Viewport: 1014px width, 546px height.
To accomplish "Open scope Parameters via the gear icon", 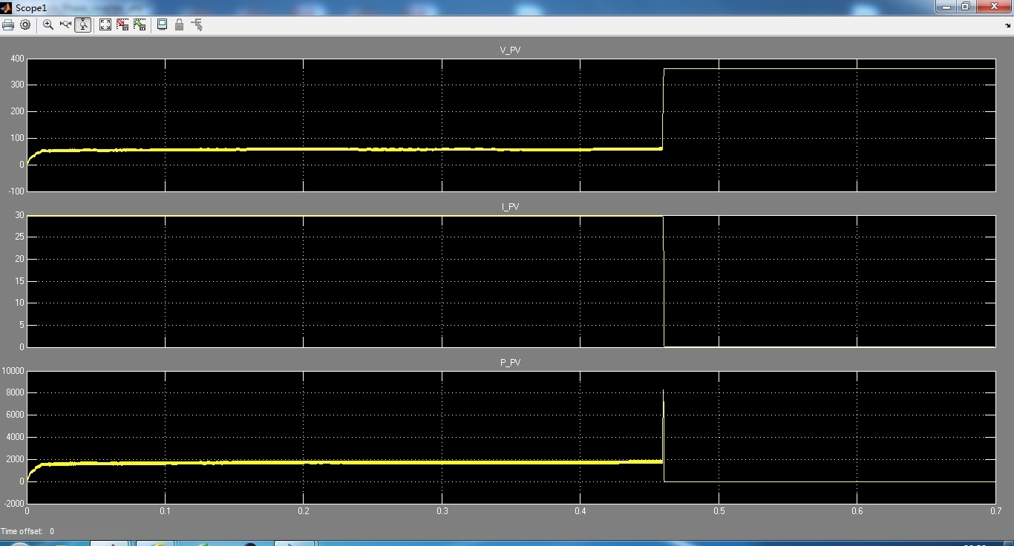I will click(25, 24).
